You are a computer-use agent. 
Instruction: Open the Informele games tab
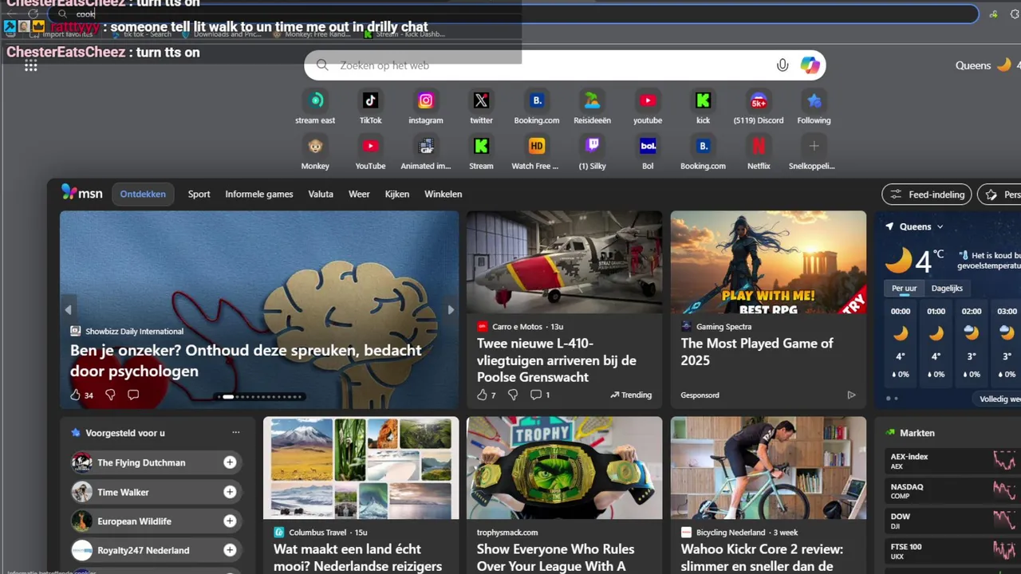259,194
